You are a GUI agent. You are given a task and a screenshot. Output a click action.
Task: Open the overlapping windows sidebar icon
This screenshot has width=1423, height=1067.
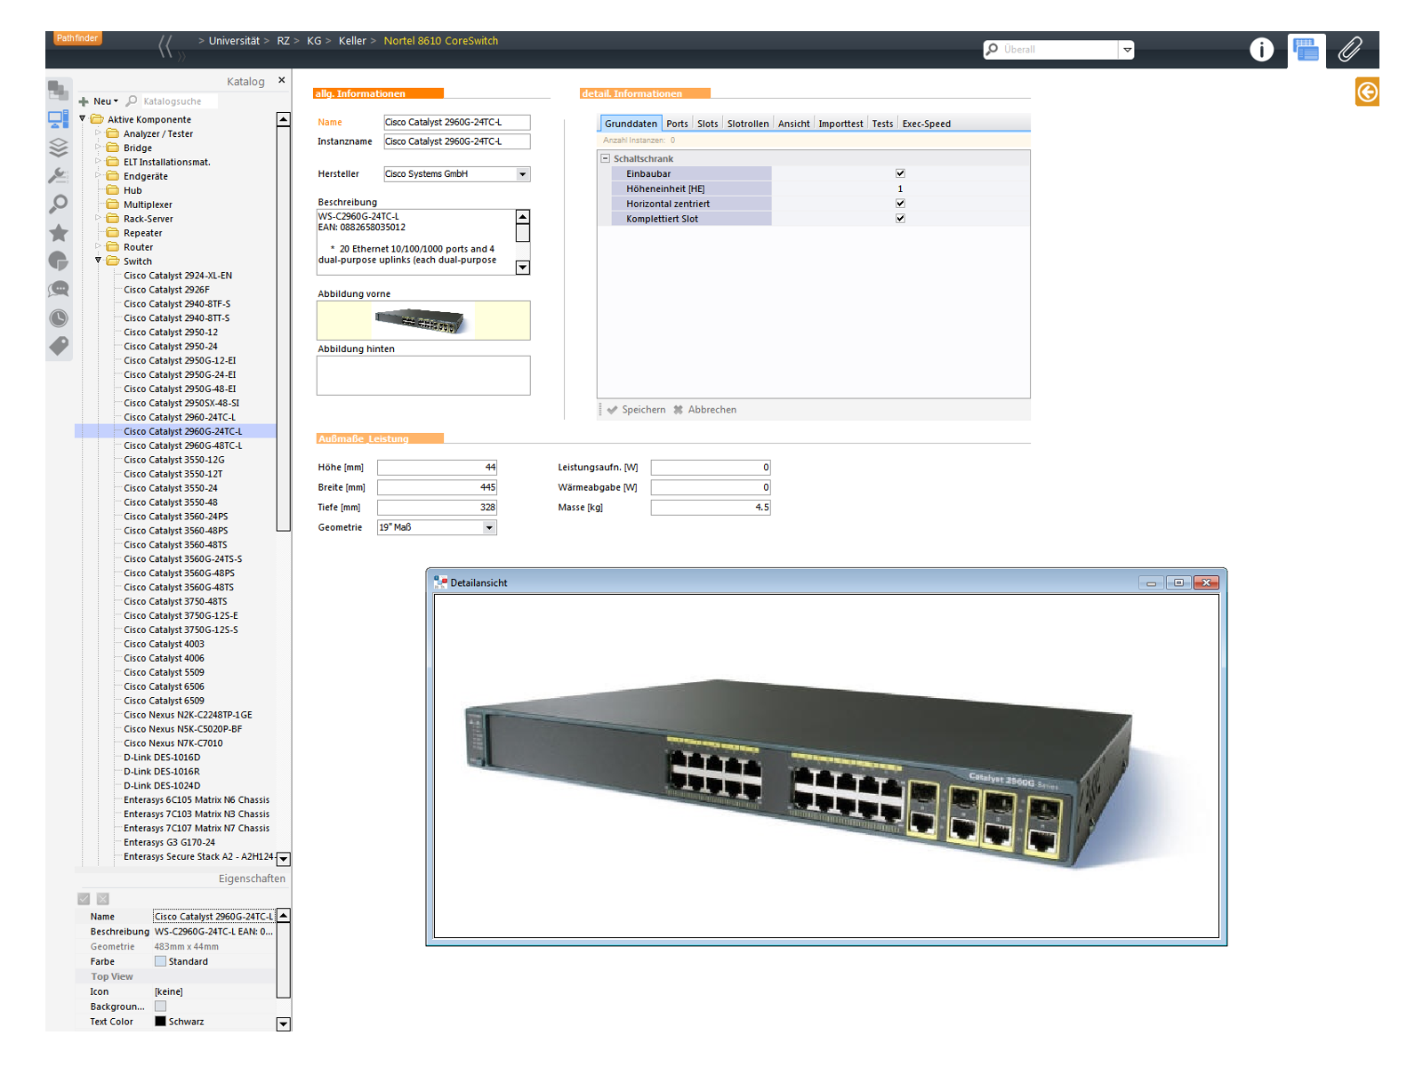[59, 91]
